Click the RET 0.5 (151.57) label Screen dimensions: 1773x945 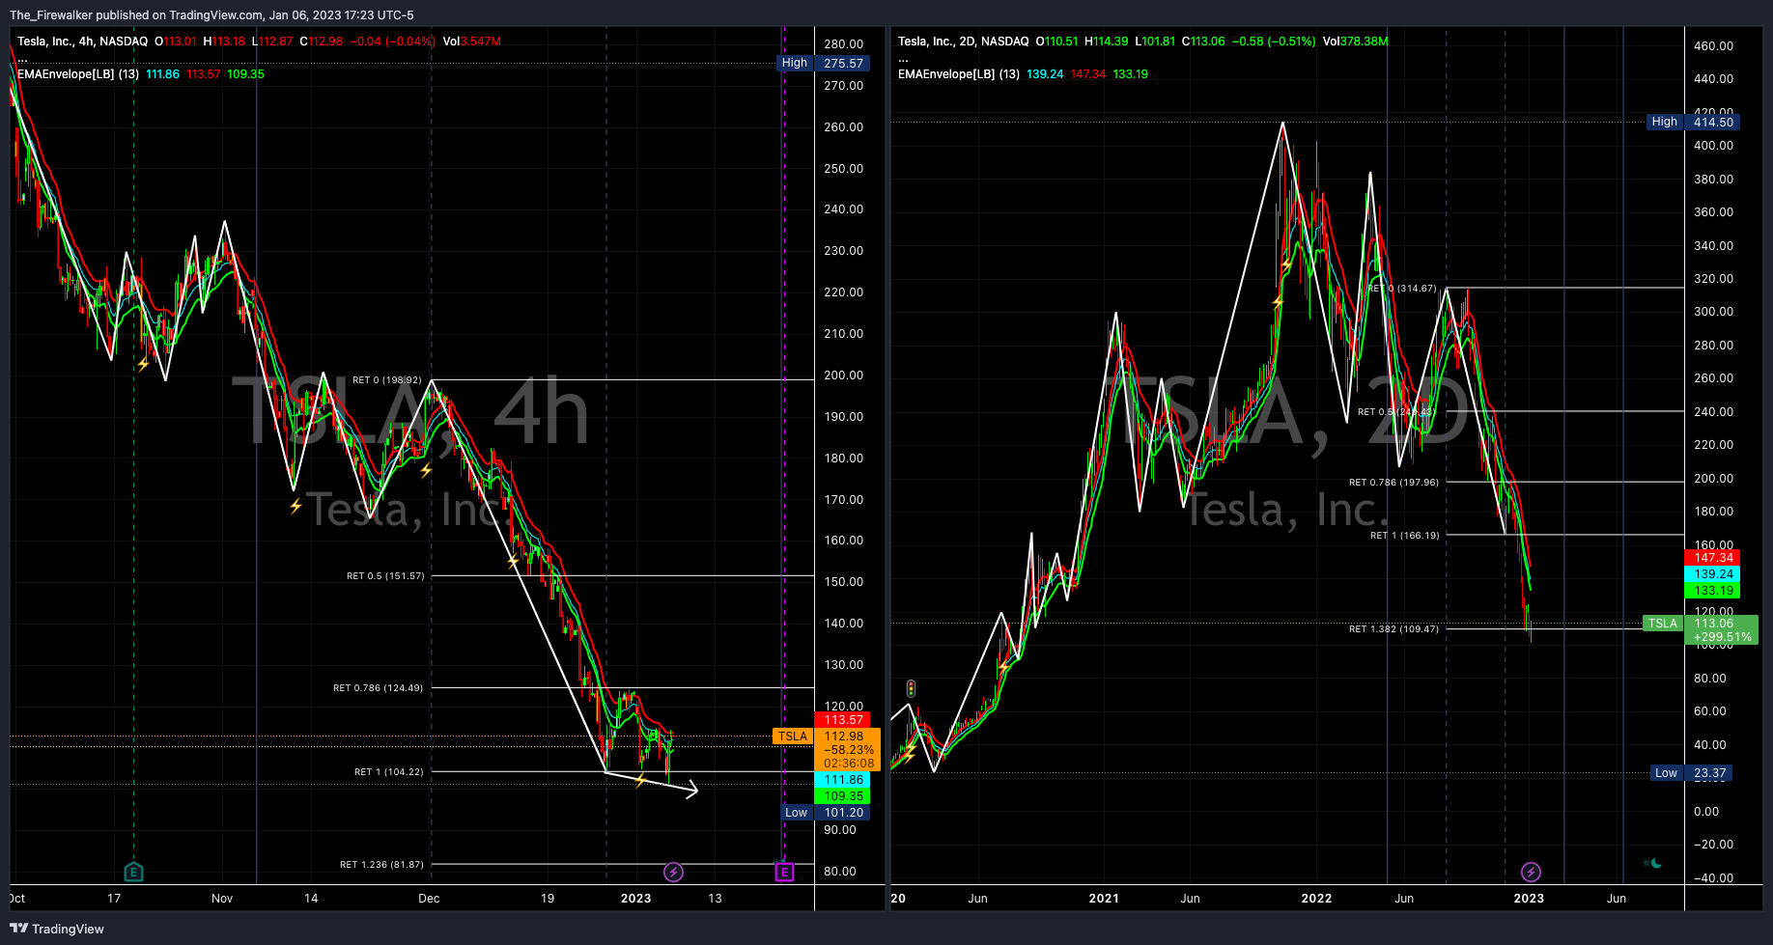pos(385,576)
